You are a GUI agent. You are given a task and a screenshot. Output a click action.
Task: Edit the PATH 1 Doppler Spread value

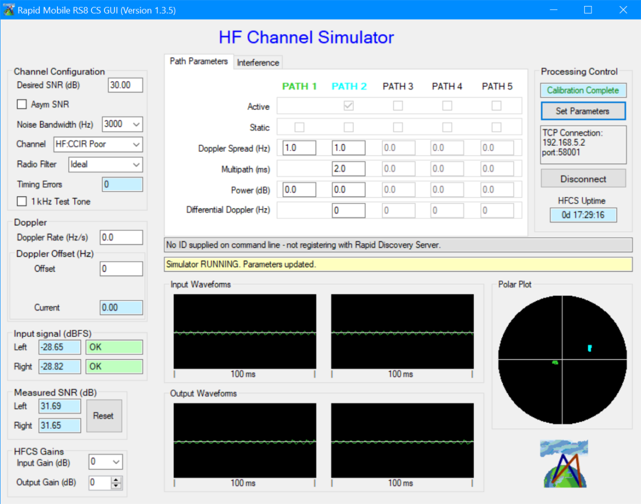[x=299, y=148]
